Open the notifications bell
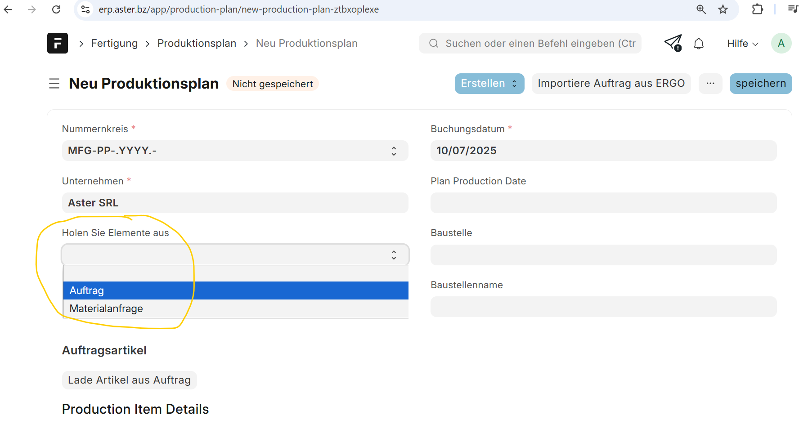Screen dimensions: 799x429 [699, 44]
